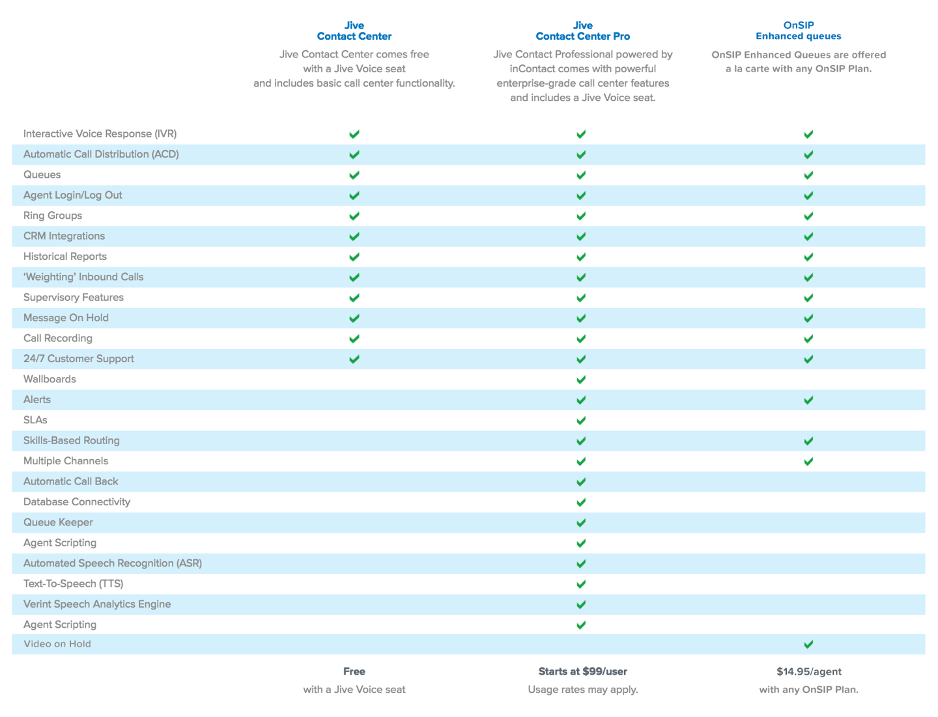Select the 'Multiple Channels' row label

tap(66, 461)
